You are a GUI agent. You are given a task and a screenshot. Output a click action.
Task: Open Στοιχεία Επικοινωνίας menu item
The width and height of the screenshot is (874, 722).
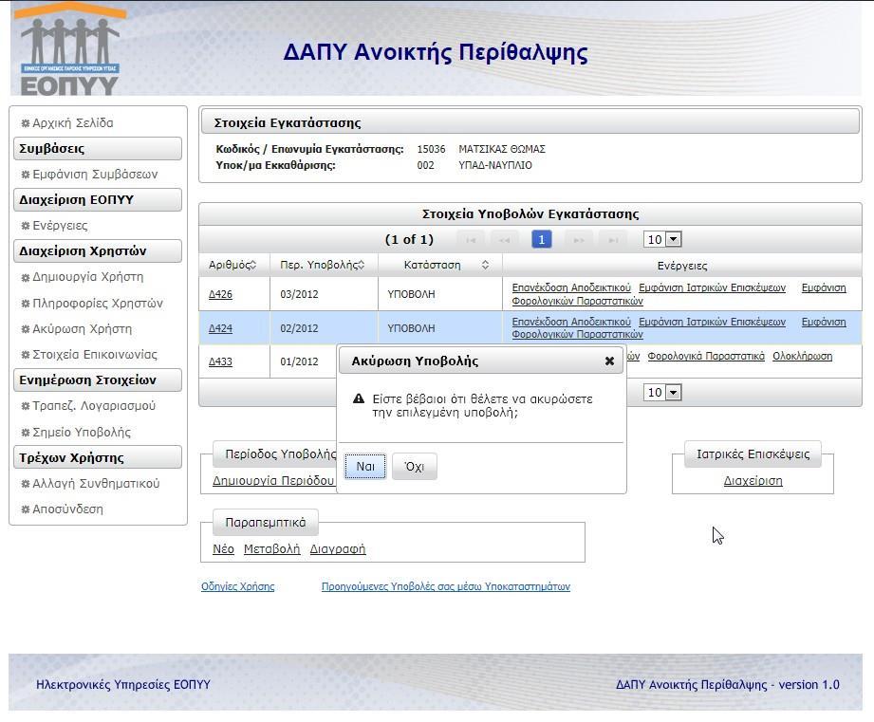(95, 354)
